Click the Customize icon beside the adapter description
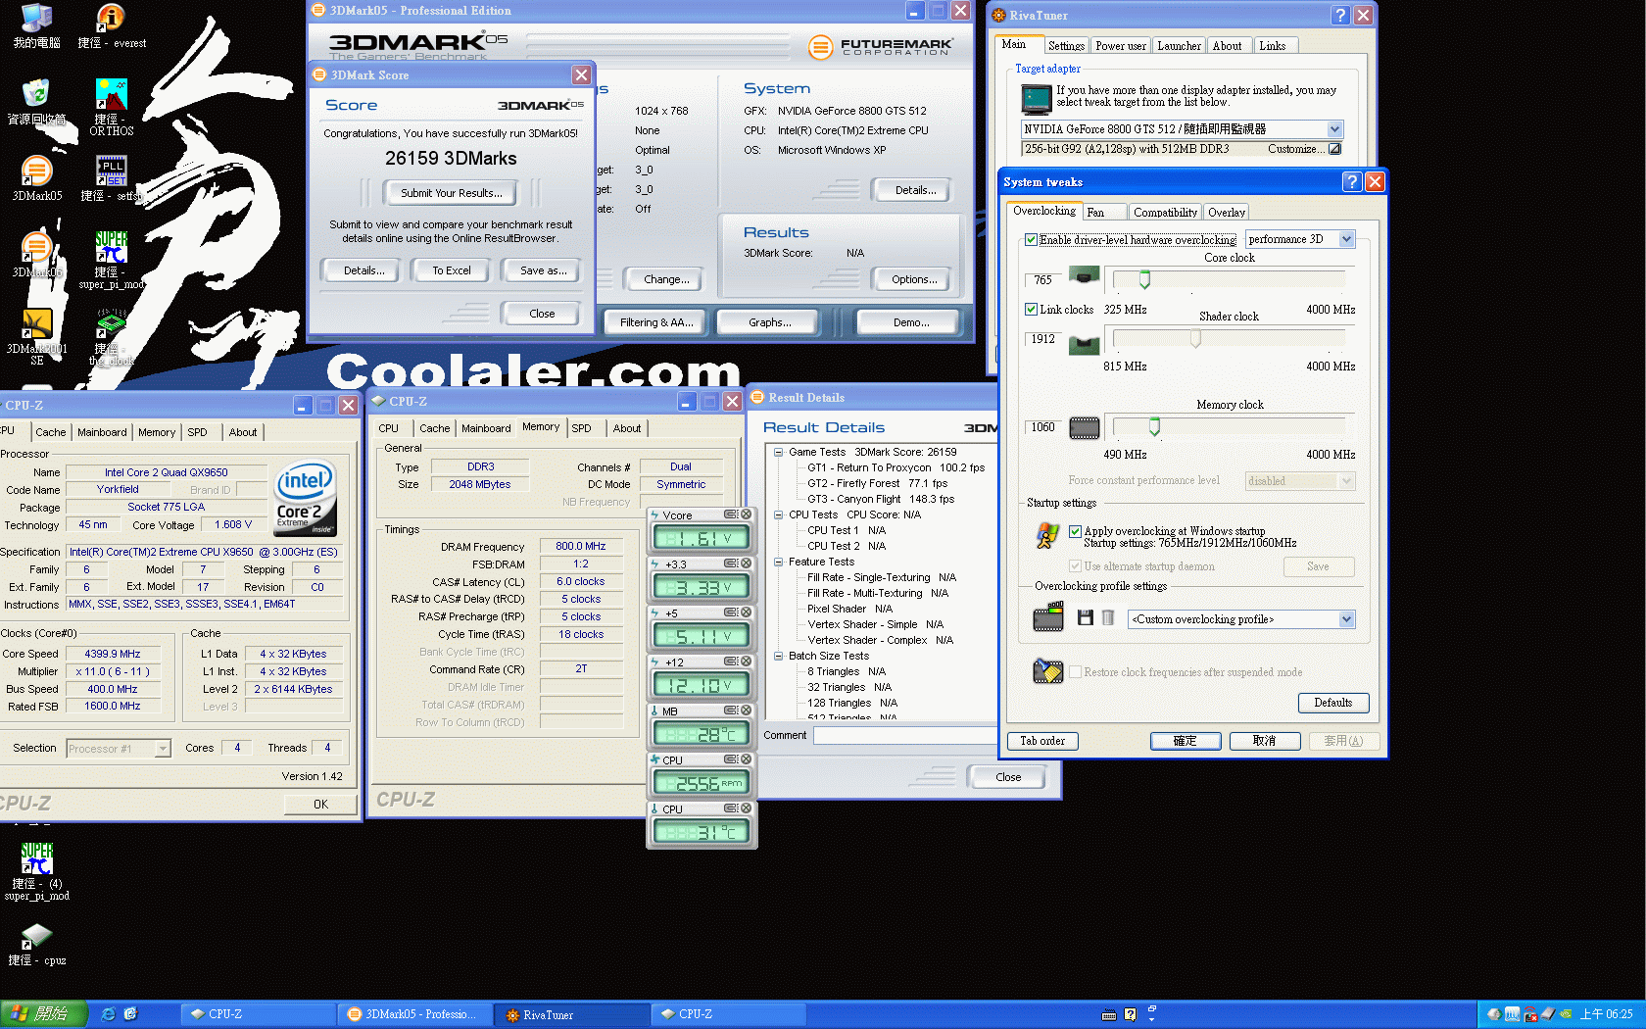1646x1029 pixels. point(1334,149)
